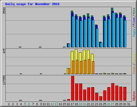Screen dimensions: 137x107
Task: Click day number 8 on the x-axis
Action: [x=37, y=104]
